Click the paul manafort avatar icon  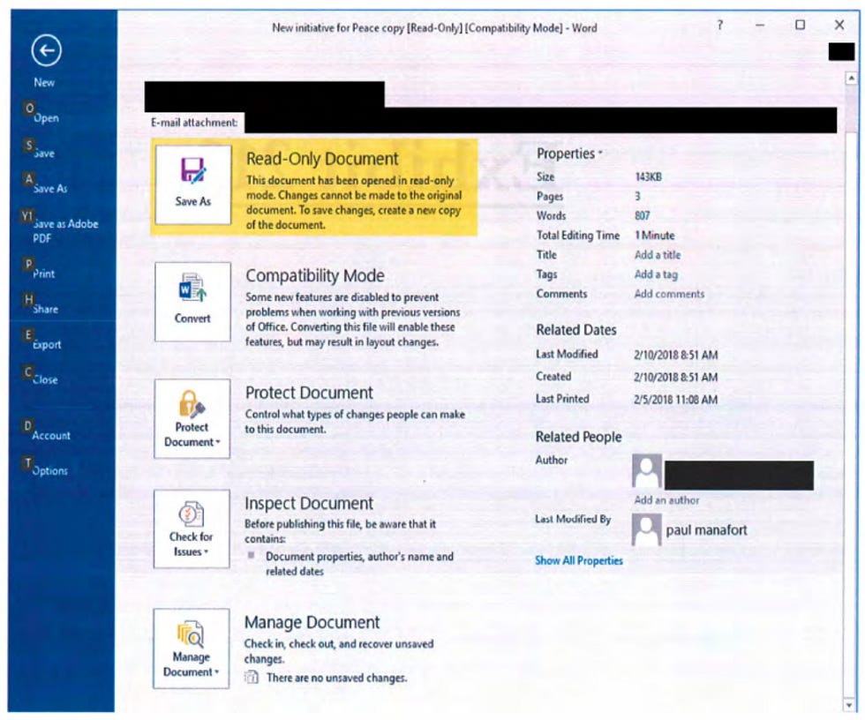[646, 529]
